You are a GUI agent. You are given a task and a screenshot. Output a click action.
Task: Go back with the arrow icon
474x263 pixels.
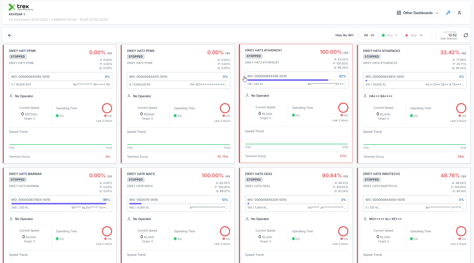pos(10,35)
